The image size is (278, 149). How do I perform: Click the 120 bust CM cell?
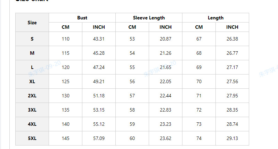[x=65, y=67]
